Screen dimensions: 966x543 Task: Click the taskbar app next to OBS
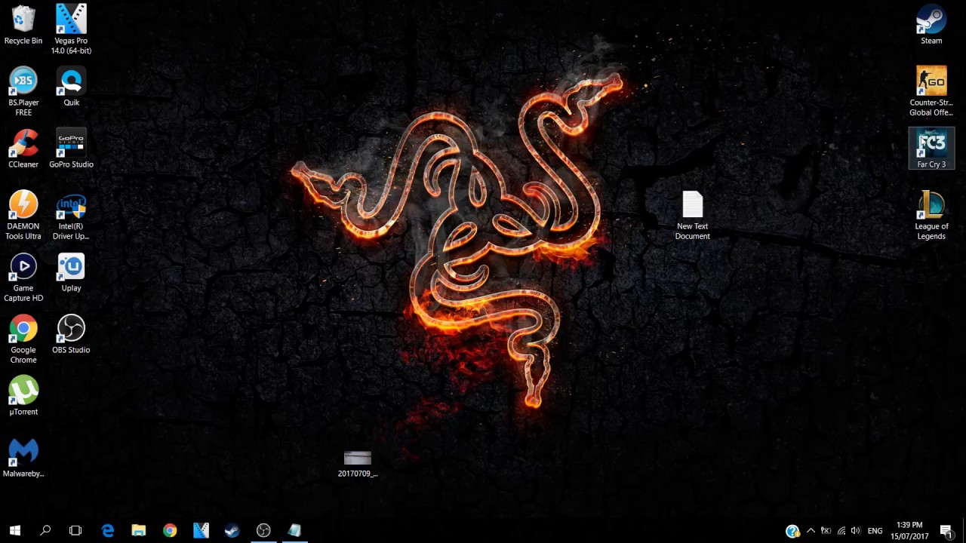(x=294, y=530)
